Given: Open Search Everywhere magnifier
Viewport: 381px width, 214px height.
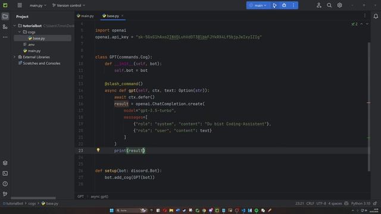Looking at the screenshot, I should click(x=329, y=5).
